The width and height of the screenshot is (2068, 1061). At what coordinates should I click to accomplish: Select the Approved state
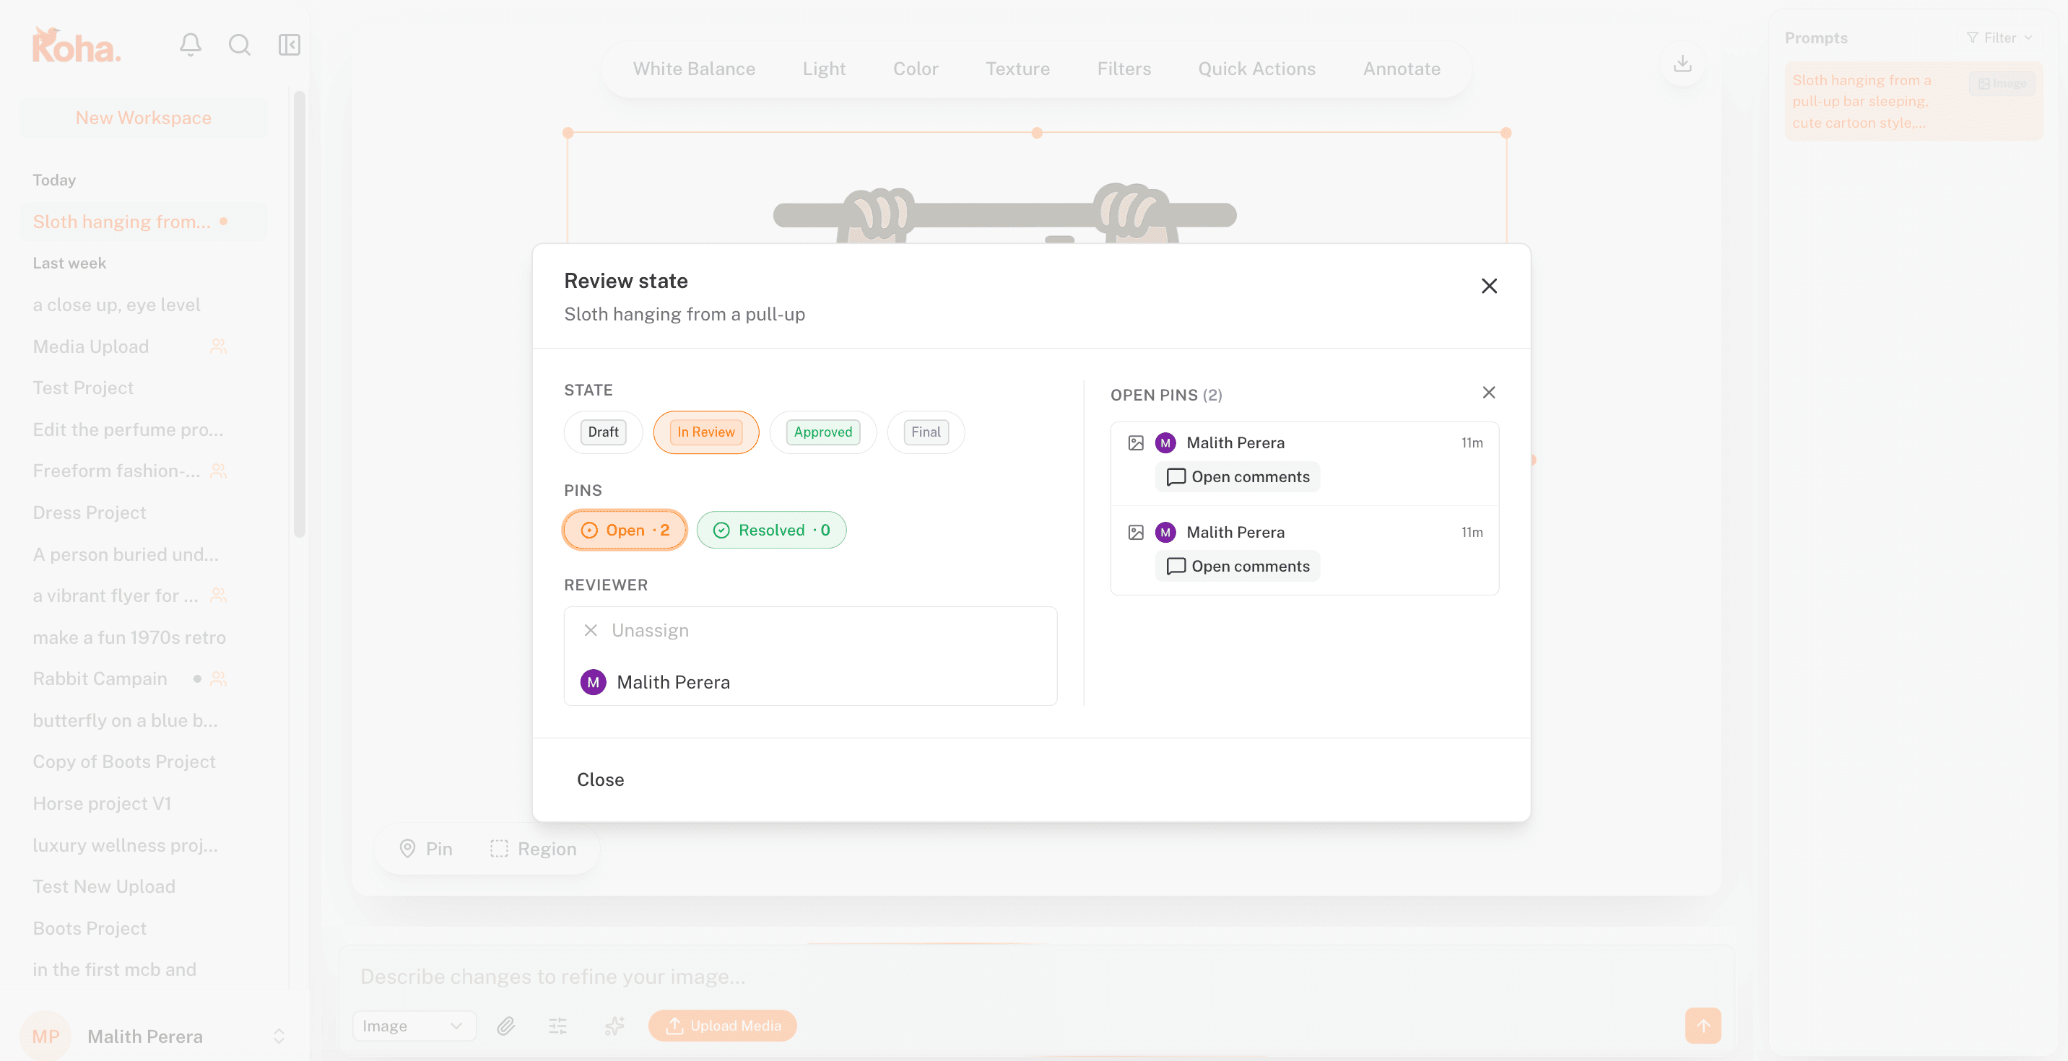(x=822, y=432)
